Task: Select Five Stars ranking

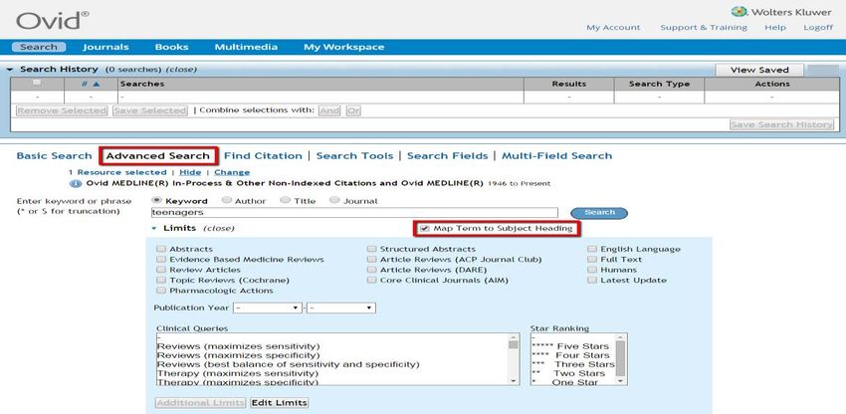Action: pyautogui.click(x=570, y=346)
